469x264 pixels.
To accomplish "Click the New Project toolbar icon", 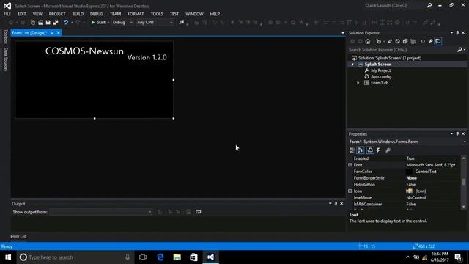I will click(32, 23).
